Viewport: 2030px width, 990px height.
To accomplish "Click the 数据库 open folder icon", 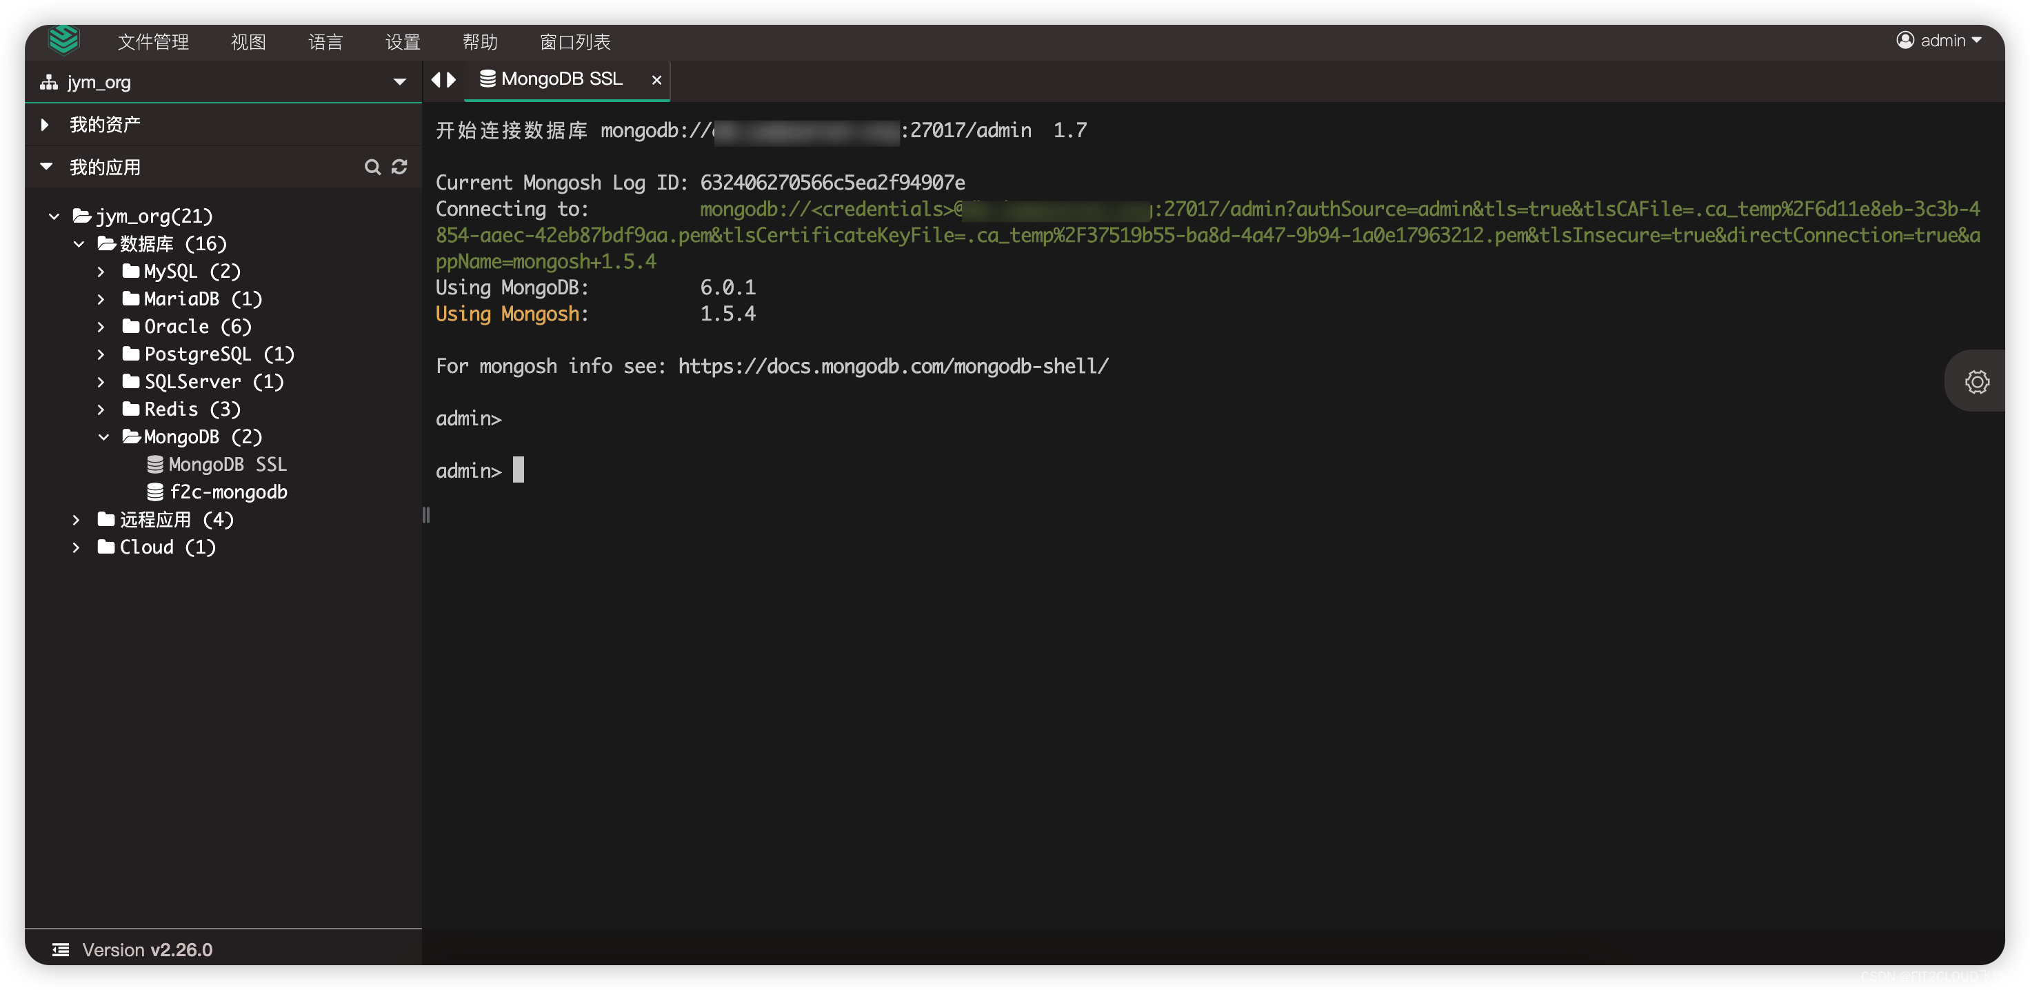I will (x=106, y=243).
